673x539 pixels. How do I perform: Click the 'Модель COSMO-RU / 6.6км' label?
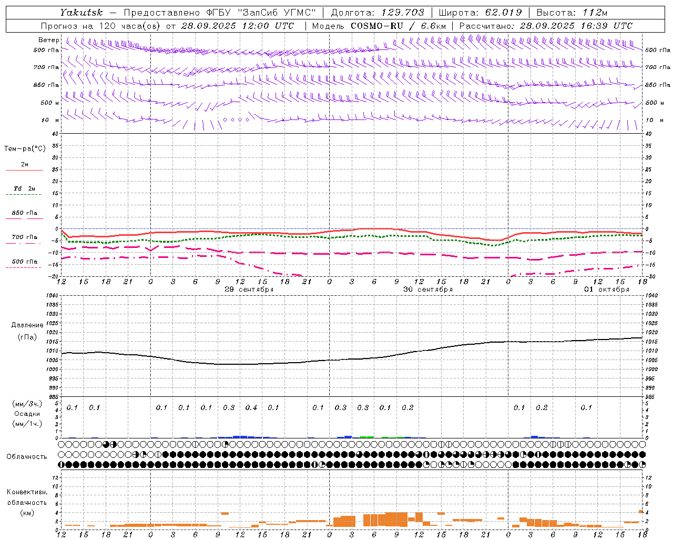(379, 26)
